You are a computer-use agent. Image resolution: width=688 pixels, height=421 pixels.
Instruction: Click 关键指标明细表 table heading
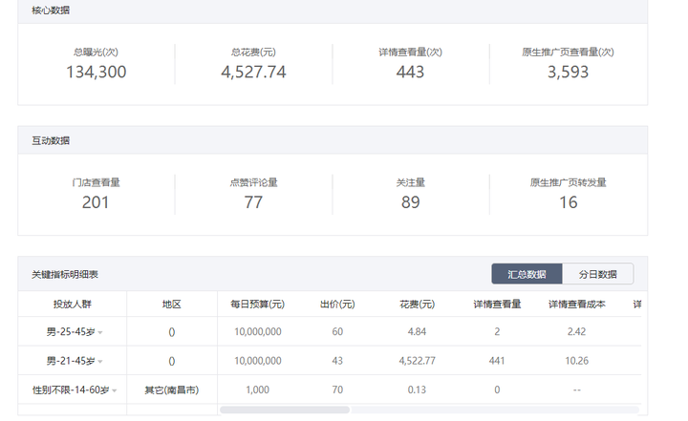65,275
